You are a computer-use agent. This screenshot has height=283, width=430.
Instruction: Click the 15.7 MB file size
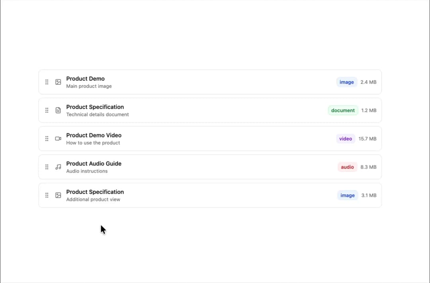(x=367, y=139)
